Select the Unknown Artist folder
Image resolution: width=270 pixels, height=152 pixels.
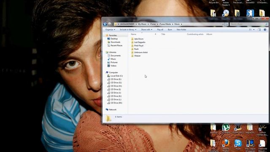tap(139, 52)
